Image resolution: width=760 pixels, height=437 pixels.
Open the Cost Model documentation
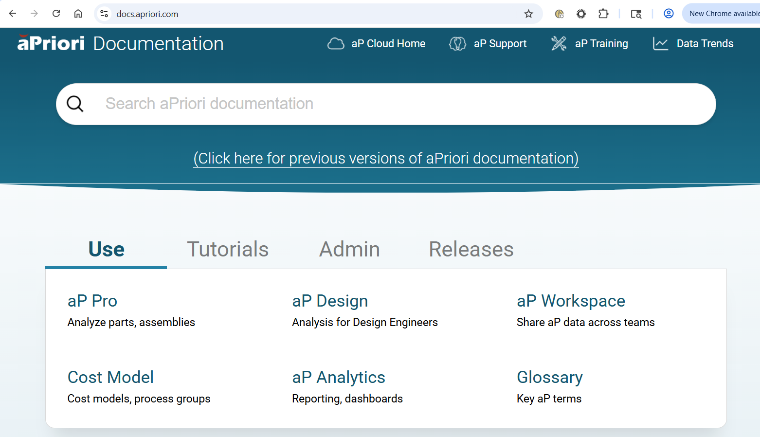(x=110, y=377)
